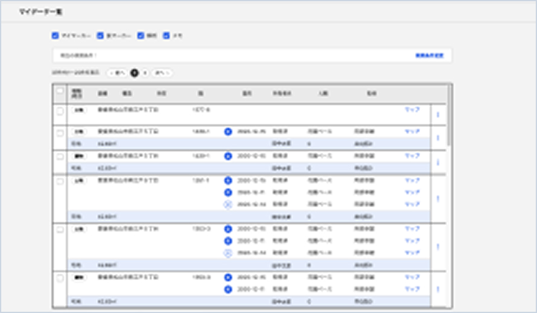Open the vertical dots menu of the sixth row
Screen dimensions: 537x313
tap(438, 290)
